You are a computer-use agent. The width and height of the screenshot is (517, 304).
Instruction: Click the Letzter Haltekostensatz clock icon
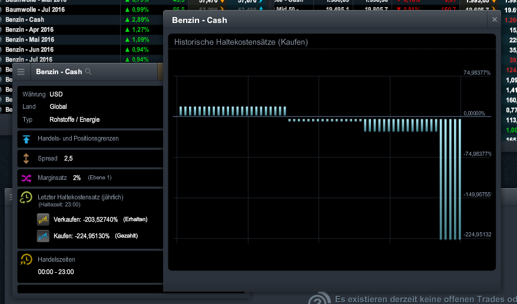tap(26, 198)
